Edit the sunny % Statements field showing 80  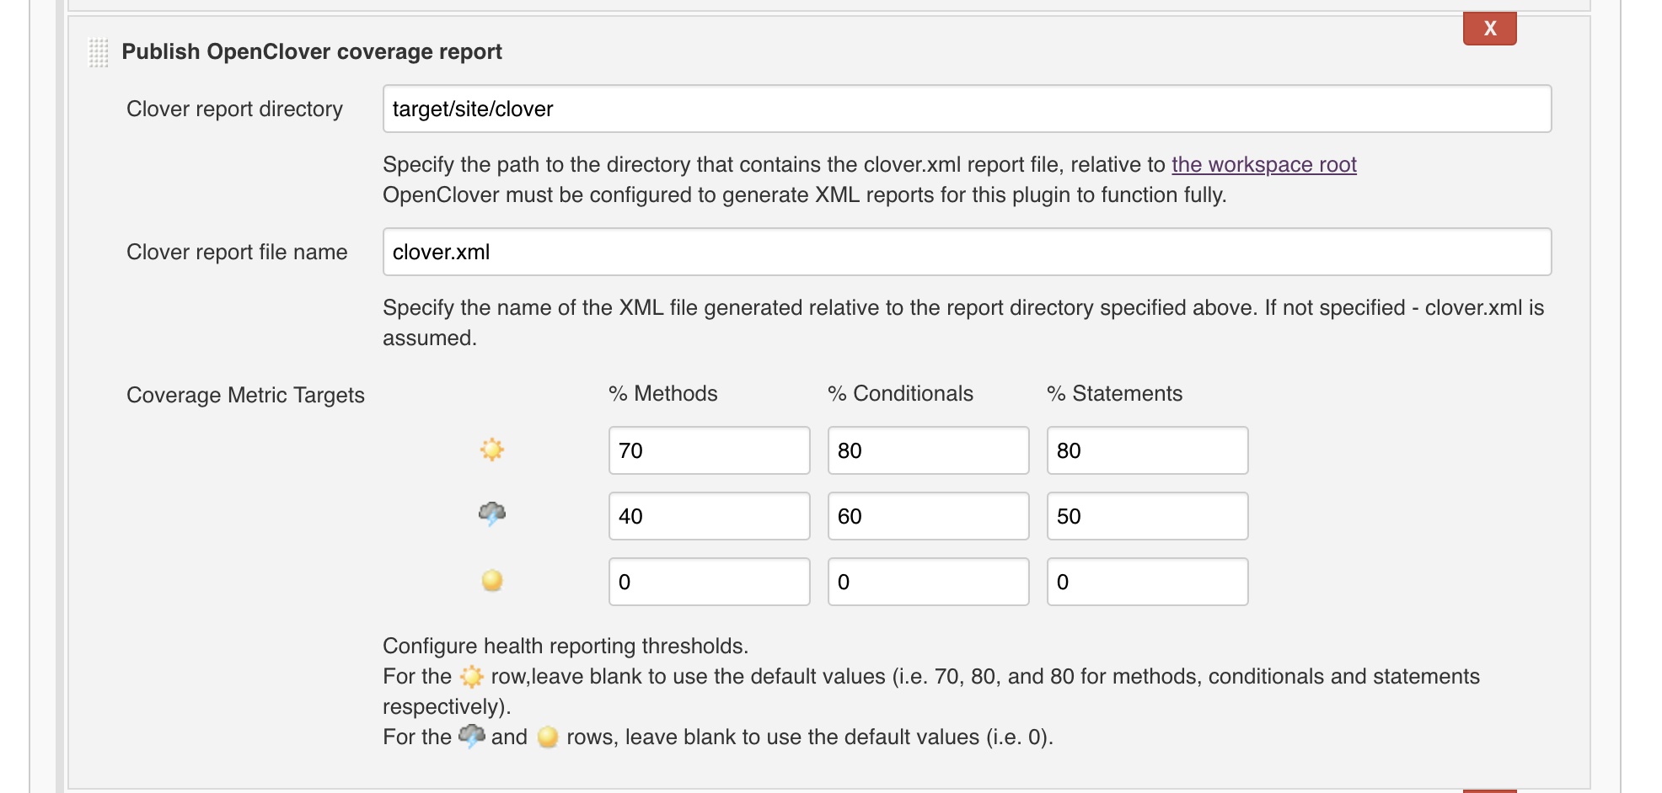coord(1147,450)
